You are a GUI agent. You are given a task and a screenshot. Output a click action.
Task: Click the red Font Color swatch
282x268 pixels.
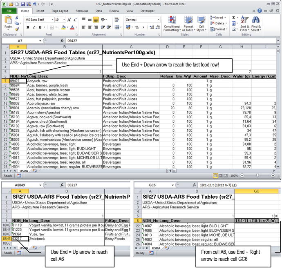[x=72, y=27]
